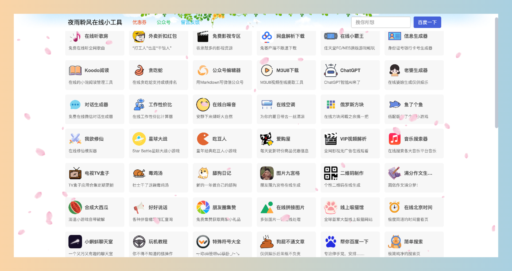Viewport: 512px width, 271px height.
Task: Launch the 贪吃蛇 snake icon
Action: click(139, 70)
